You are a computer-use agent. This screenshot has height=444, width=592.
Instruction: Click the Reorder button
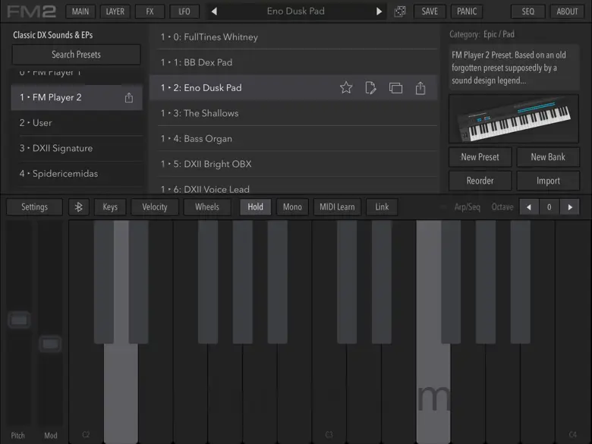480,181
